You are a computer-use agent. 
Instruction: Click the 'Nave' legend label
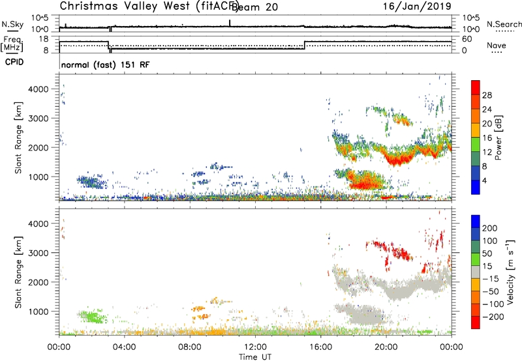[497, 45]
